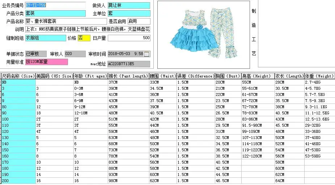Click the dress and pants product image

[204, 34]
